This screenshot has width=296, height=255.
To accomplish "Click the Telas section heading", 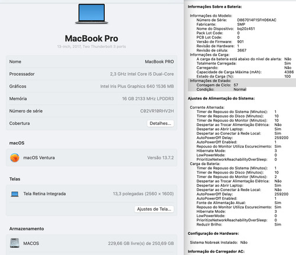I will (15, 179).
